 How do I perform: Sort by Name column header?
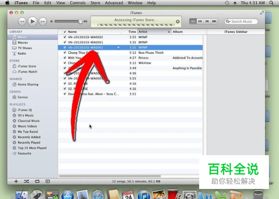tap(94, 32)
